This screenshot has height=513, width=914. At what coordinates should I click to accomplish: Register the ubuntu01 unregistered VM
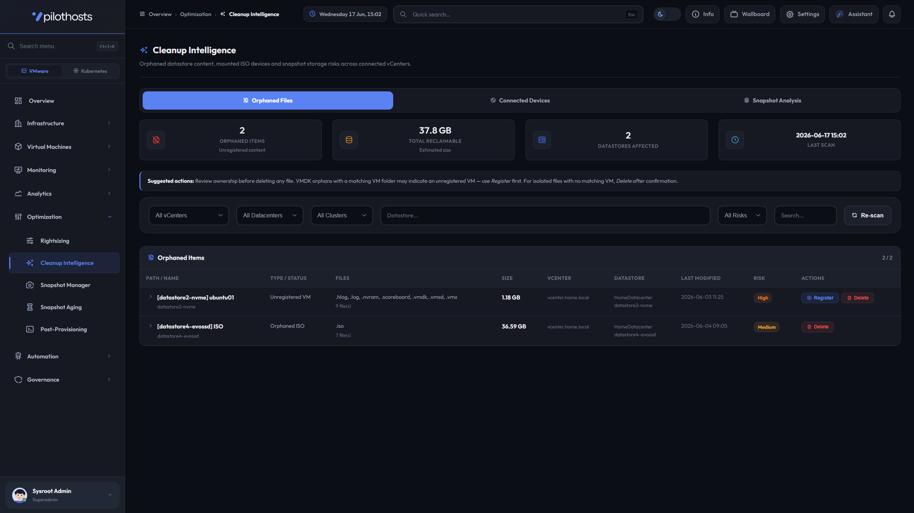pos(820,298)
